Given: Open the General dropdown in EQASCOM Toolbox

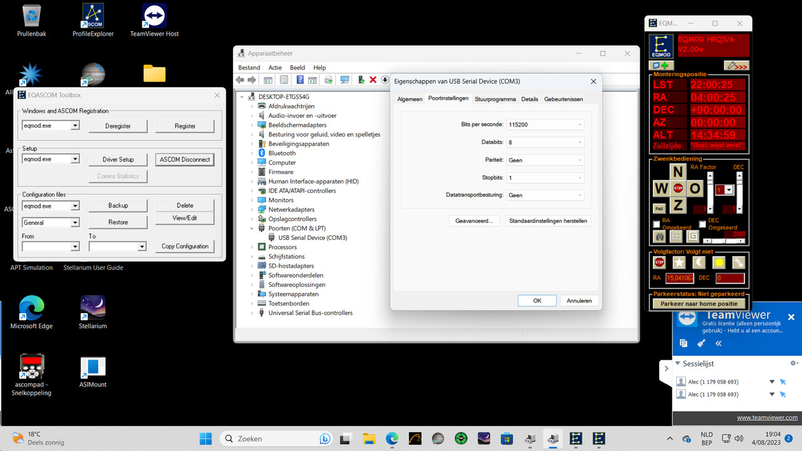Looking at the screenshot, I should [51, 222].
